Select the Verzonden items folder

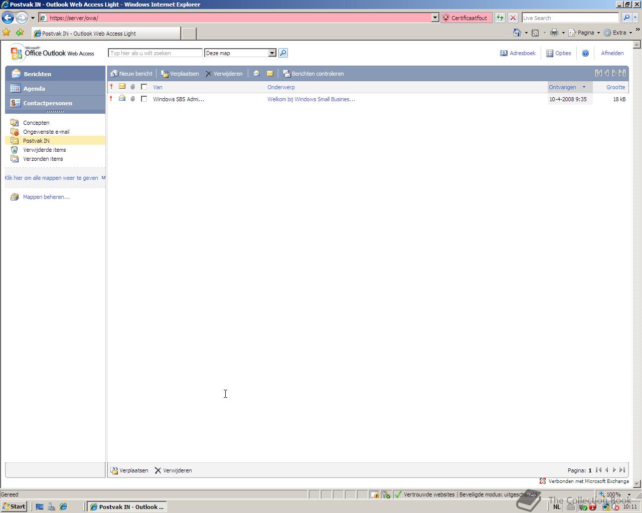click(x=43, y=159)
